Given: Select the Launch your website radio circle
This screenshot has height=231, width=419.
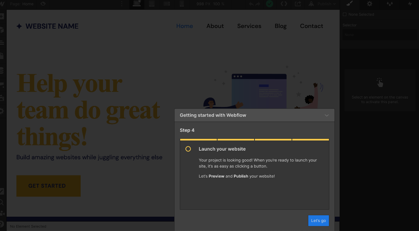Looking at the screenshot, I should point(188,149).
